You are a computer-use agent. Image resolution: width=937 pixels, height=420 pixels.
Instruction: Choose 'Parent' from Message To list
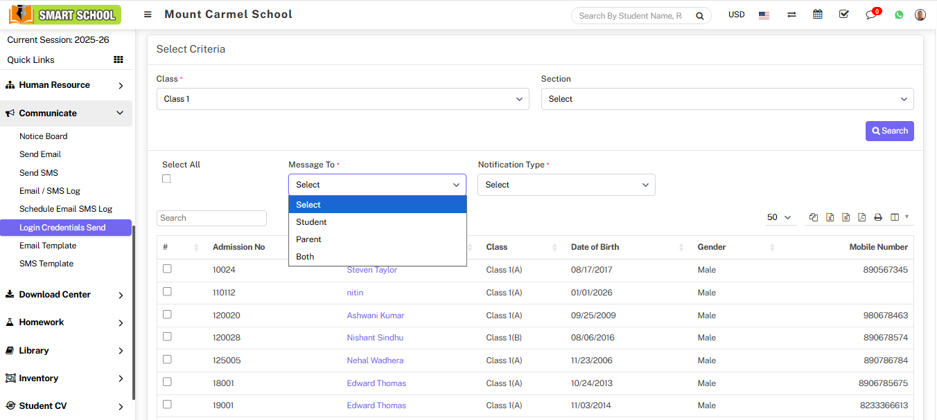point(308,239)
